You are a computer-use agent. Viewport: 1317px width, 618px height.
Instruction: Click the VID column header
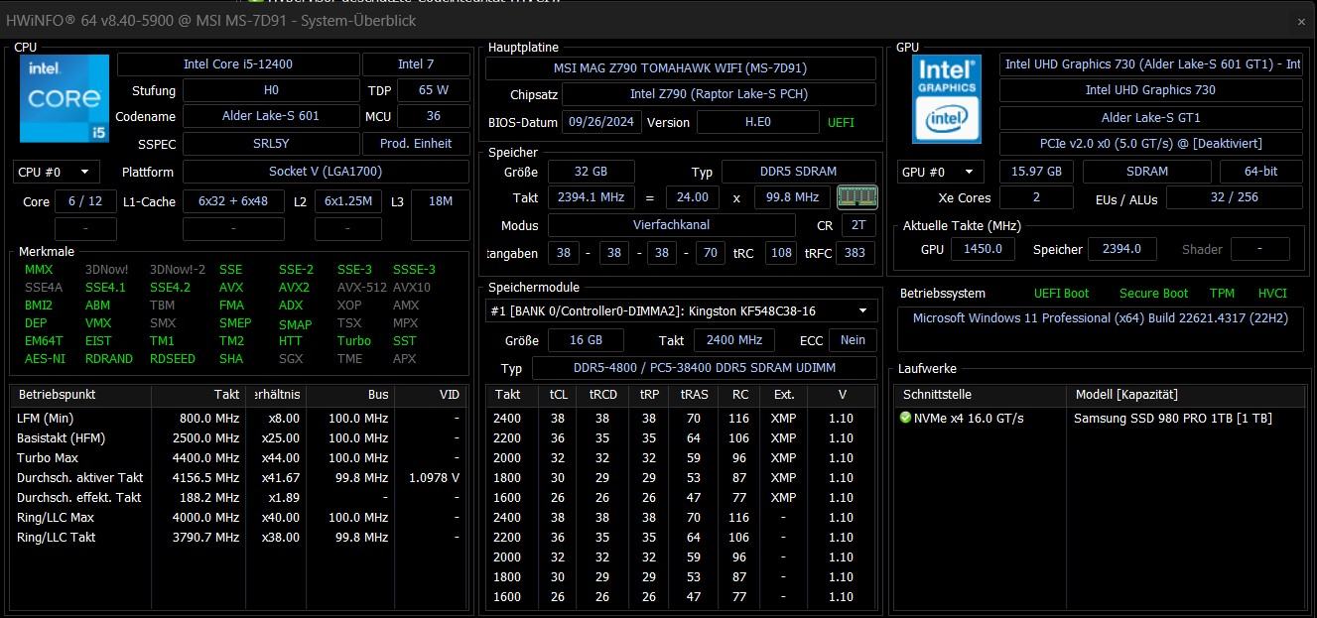pos(431,395)
